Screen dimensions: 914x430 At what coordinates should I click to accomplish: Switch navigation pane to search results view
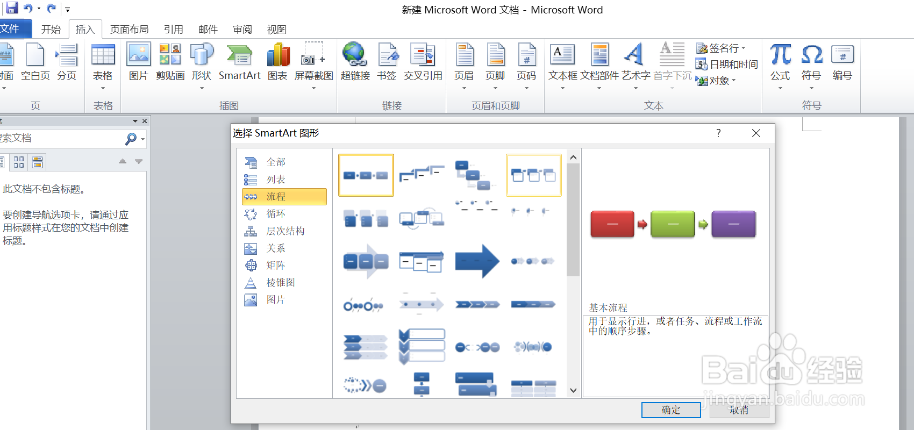coord(37,162)
